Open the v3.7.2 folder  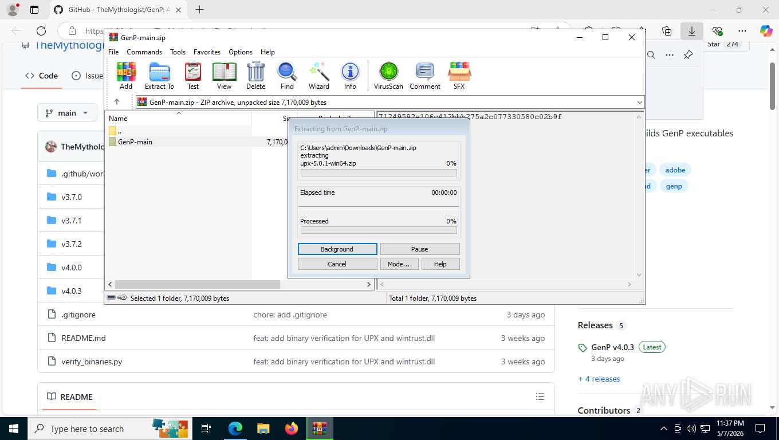72,244
